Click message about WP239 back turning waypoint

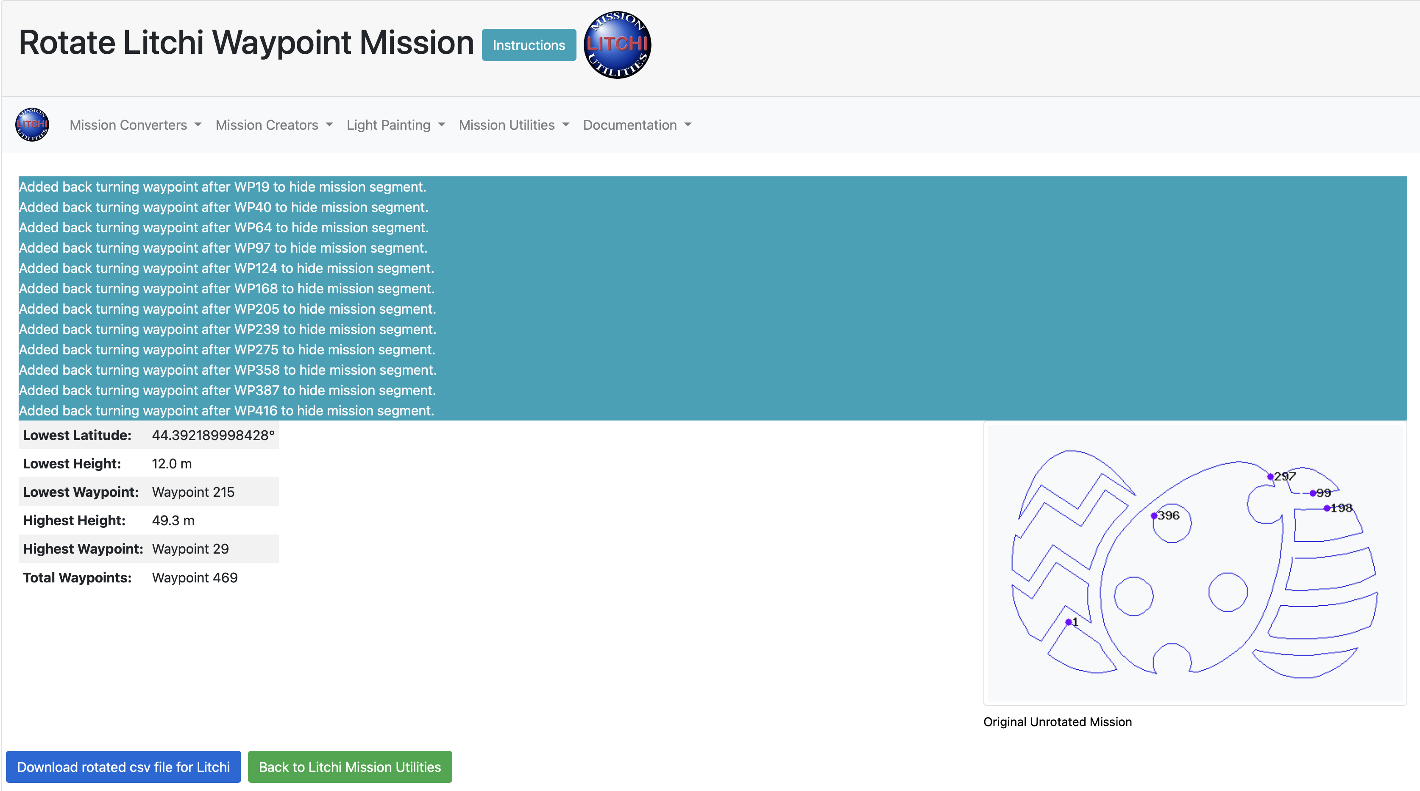(228, 330)
